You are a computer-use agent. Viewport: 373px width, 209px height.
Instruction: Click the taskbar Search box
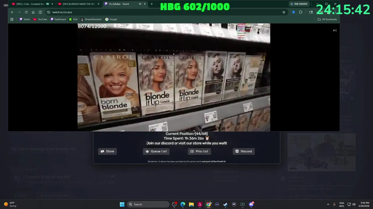coord(148,204)
